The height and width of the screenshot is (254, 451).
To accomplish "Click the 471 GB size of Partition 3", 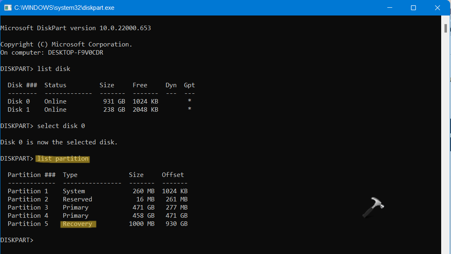I will [x=144, y=208].
